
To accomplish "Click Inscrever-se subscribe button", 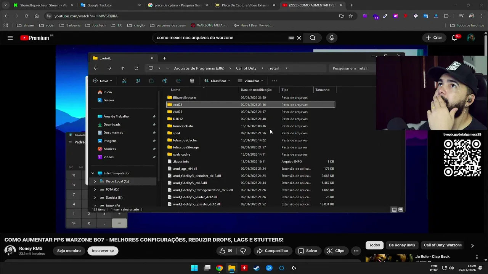I will click(103, 251).
